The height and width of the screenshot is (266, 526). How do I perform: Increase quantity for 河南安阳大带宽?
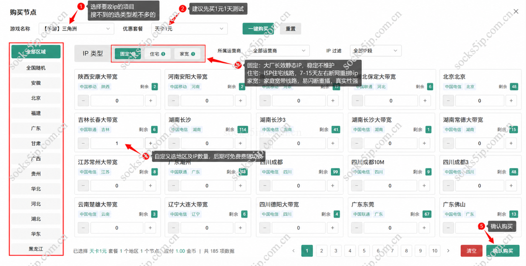(240, 101)
